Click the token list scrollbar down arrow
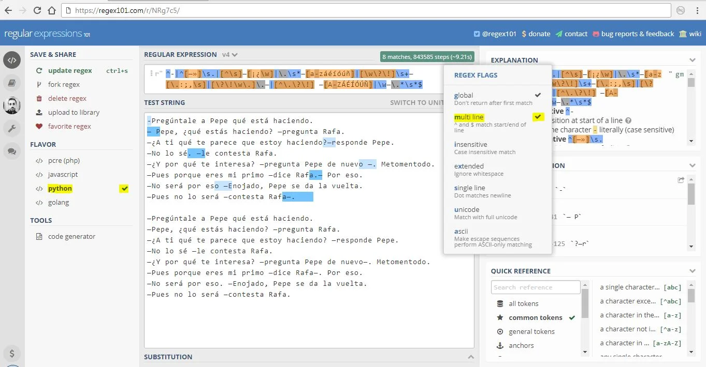706x367 pixels. (x=585, y=353)
